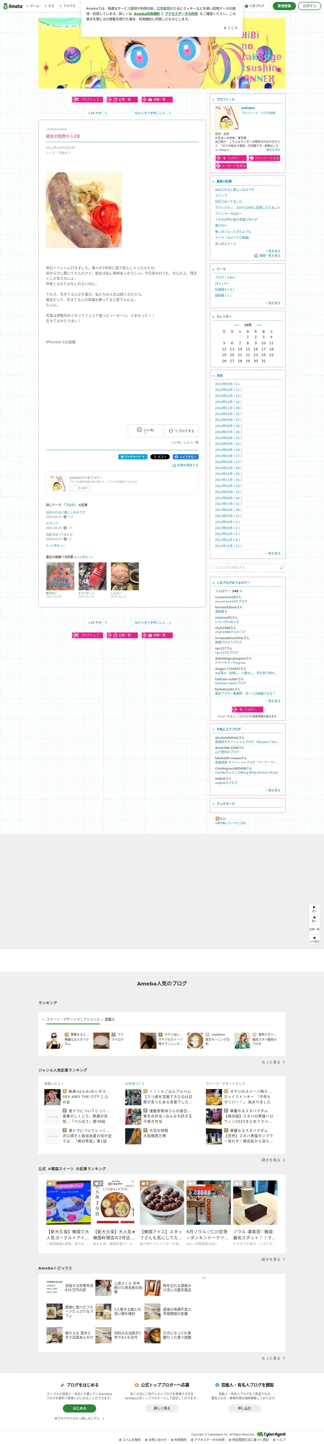
Task: Click the magnifier icon in the blog search box
Action: coord(281,568)
